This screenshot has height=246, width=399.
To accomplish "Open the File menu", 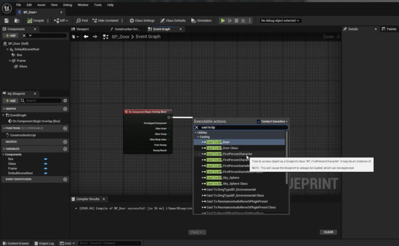I will (19, 5).
